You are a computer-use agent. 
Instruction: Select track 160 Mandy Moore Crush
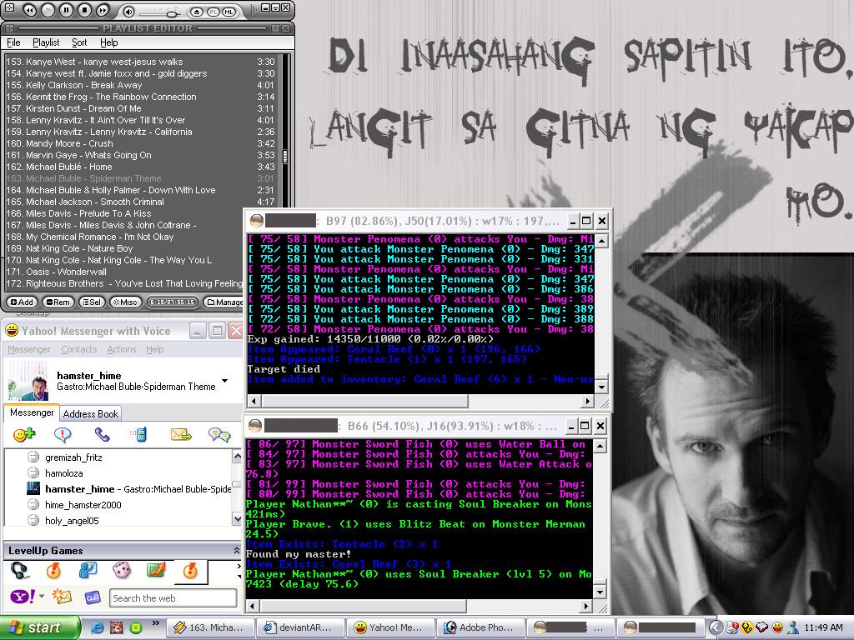142,143
